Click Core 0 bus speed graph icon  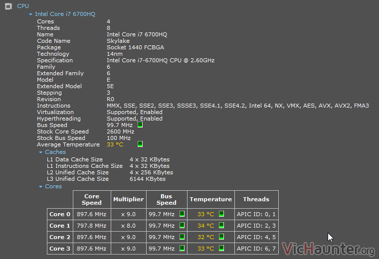(x=182, y=214)
